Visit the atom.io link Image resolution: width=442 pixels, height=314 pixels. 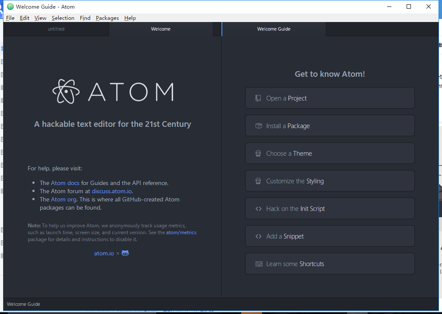click(104, 254)
